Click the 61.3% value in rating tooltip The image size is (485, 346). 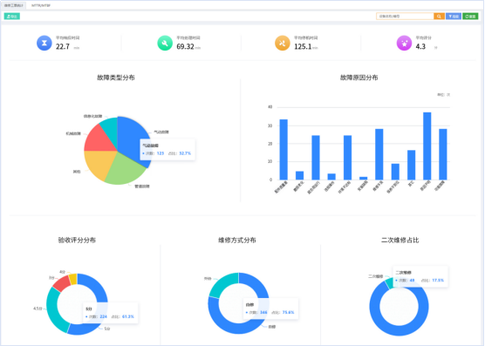pyautogui.click(x=128, y=316)
